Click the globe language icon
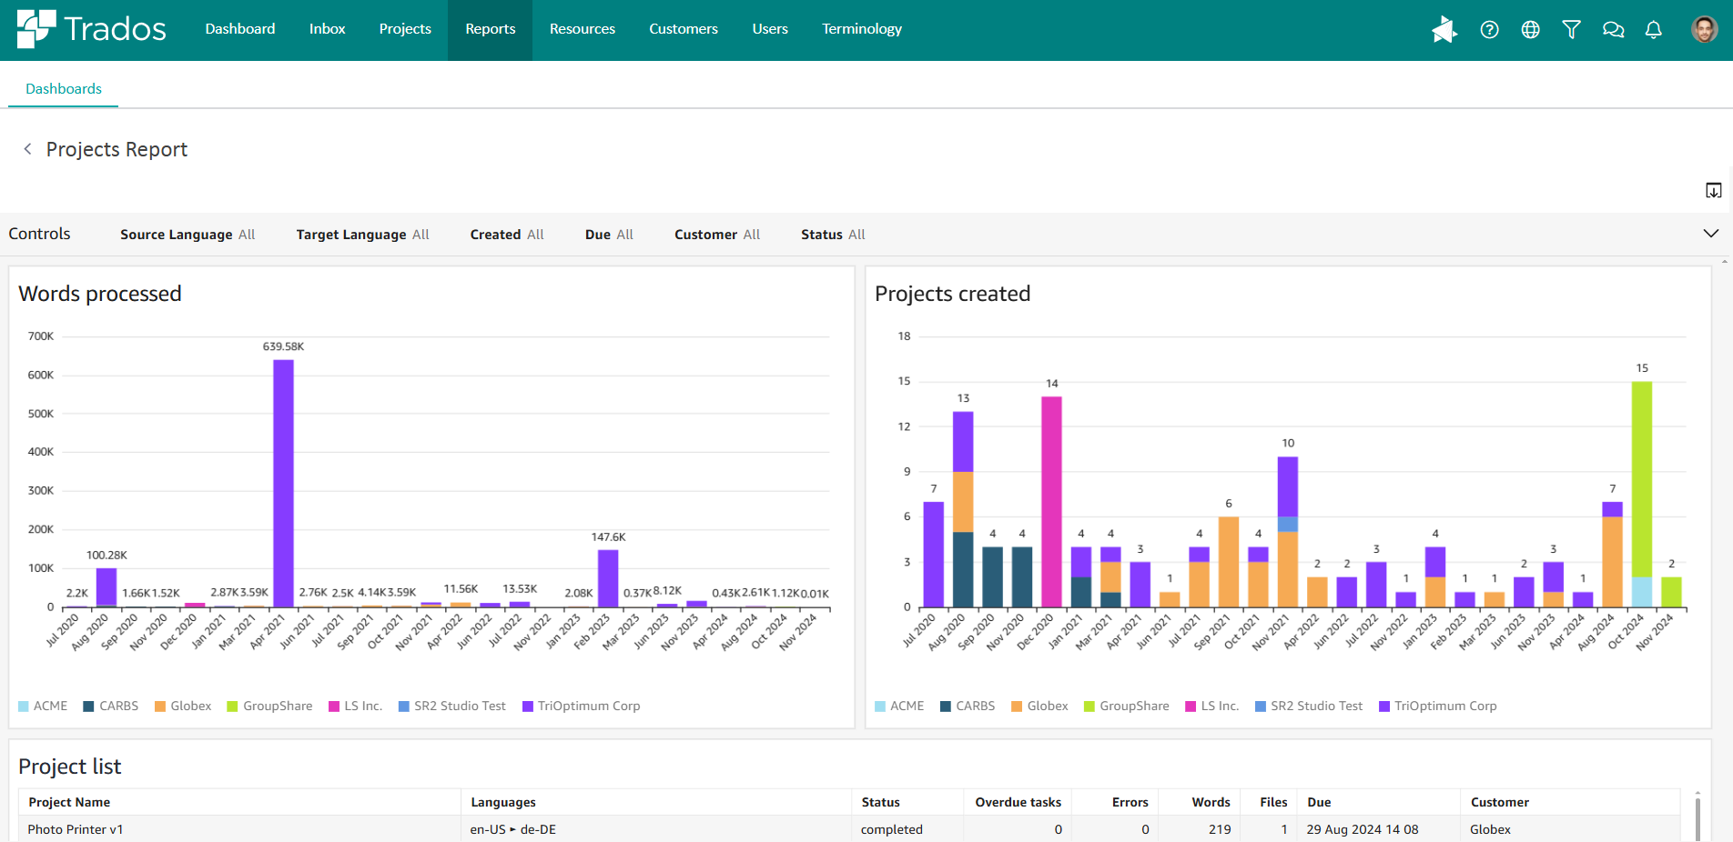 coord(1531,30)
